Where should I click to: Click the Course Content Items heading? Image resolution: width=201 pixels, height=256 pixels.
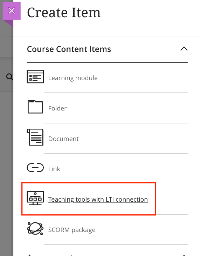pyautogui.click(x=69, y=49)
